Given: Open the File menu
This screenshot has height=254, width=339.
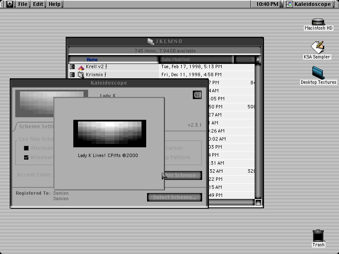Looking at the screenshot, I should 23,4.
